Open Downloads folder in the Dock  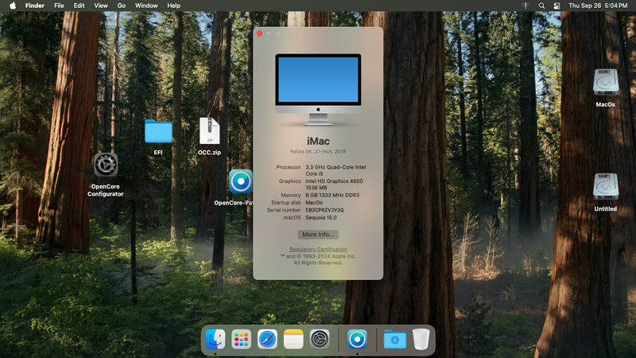[x=394, y=340]
